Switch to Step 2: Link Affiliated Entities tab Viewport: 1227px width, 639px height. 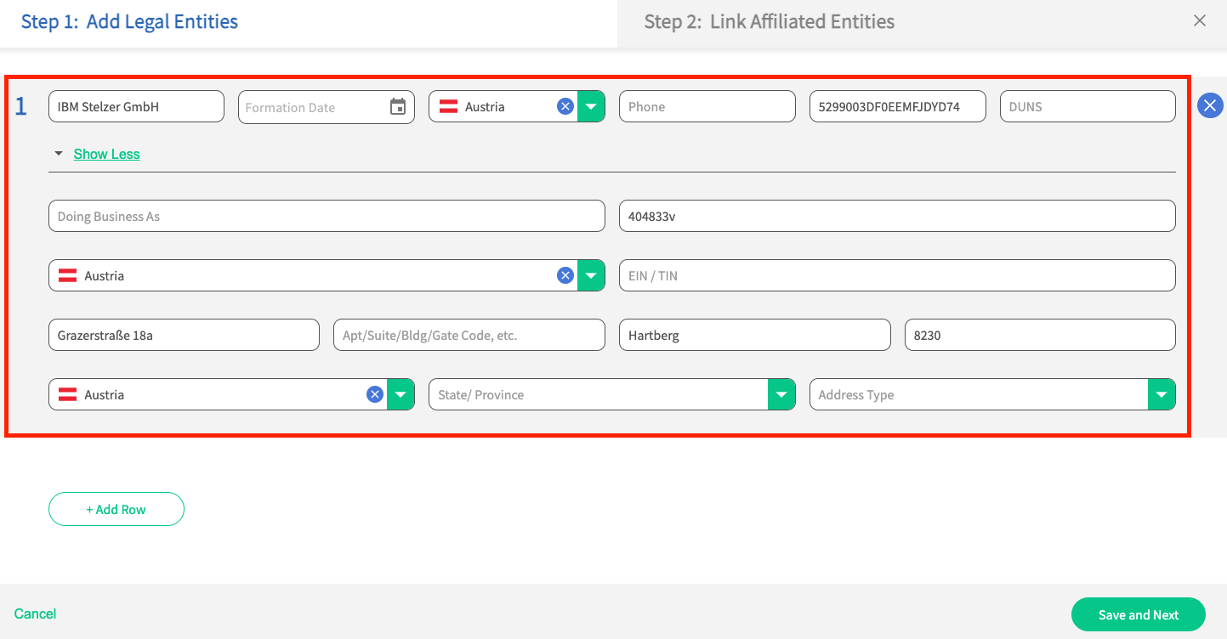[x=769, y=21]
